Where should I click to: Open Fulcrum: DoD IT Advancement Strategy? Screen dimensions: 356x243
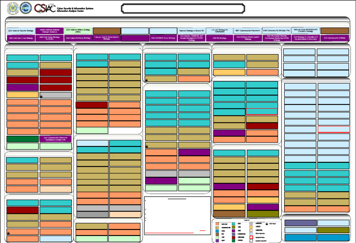107,38
